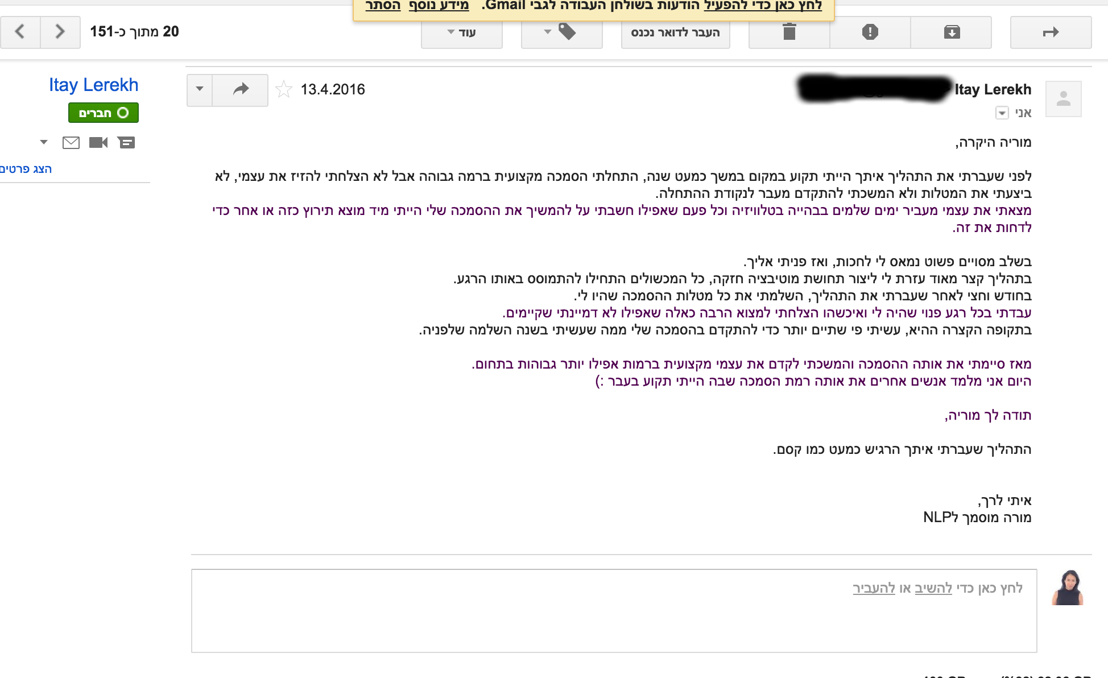Click the chat message icon in contact panel
This screenshot has width=1108, height=678.
[x=126, y=142]
